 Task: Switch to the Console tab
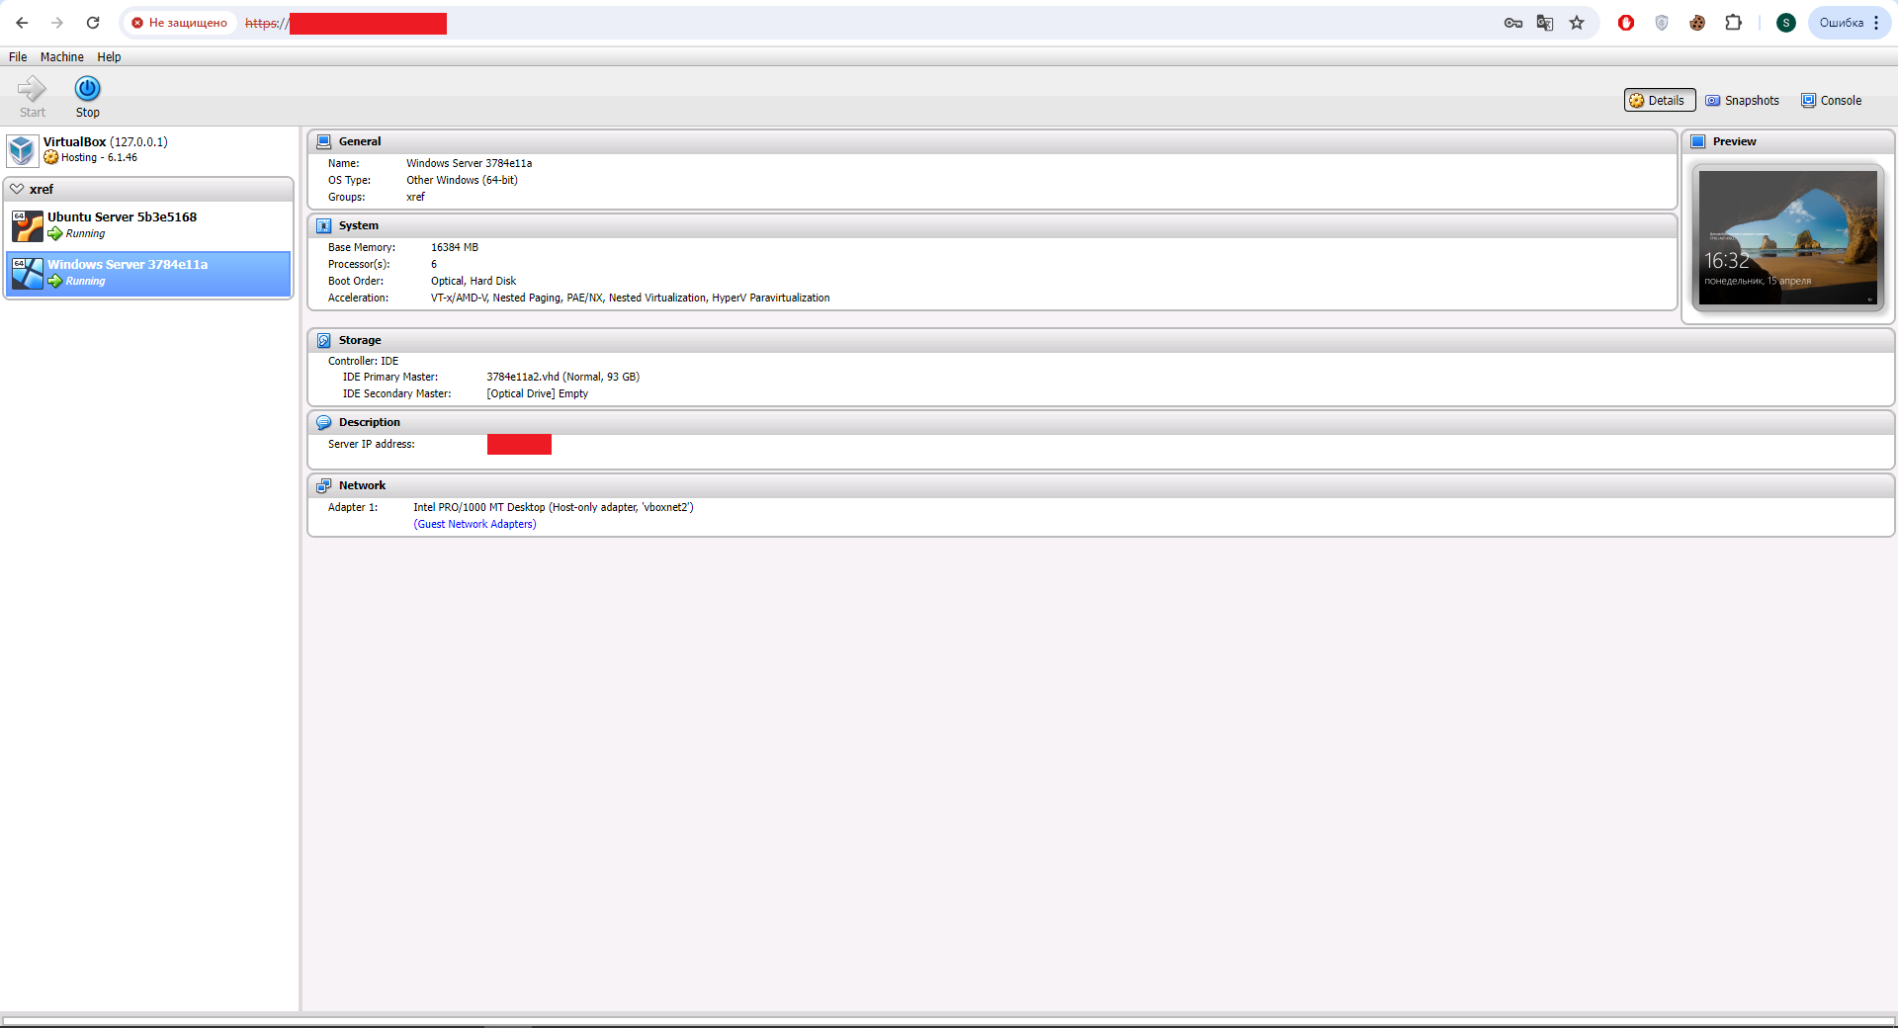pyautogui.click(x=1831, y=100)
